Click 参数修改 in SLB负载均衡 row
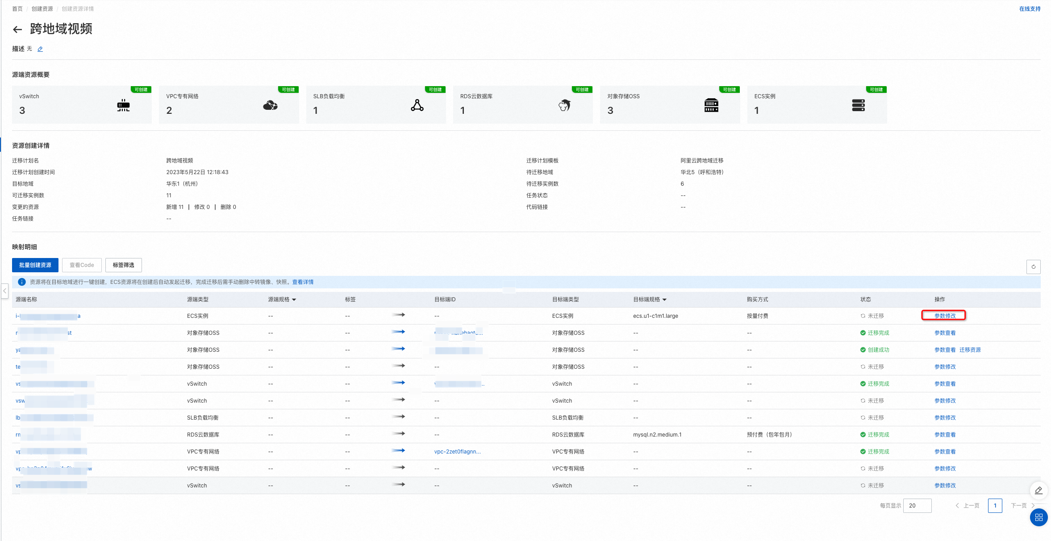 tap(945, 418)
